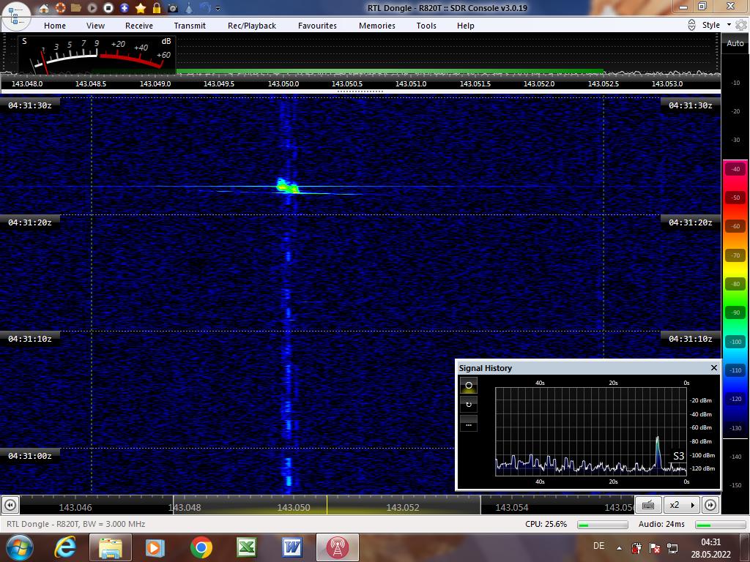750x562 pixels.
Task: Click the scroll-right button on frequency bar
Action: (x=710, y=505)
